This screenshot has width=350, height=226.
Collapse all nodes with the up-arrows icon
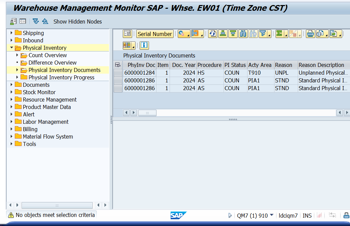(x=45, y=22)
